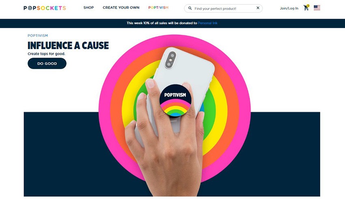Click the phone's camera lens in the hero image
The image size is (345, 199).
tap(170, 59)
